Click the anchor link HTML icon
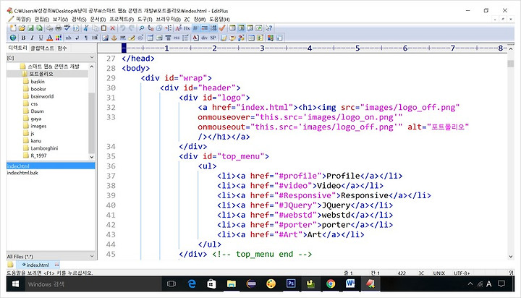521x298 pixels. pyautogui.click(x=114, y=38)
